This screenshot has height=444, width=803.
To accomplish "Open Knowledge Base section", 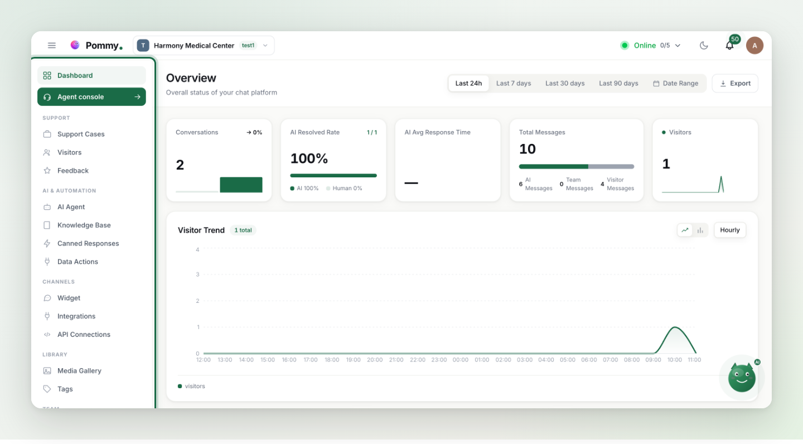I will [x=91, y=225].
